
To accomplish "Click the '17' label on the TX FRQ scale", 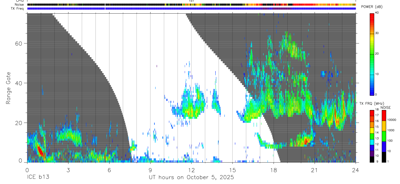I will 377,115.
